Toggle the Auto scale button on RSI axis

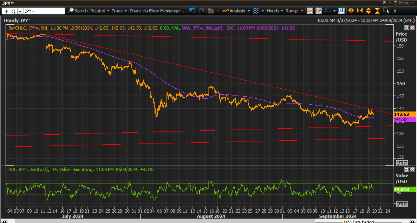click(402, 204)
